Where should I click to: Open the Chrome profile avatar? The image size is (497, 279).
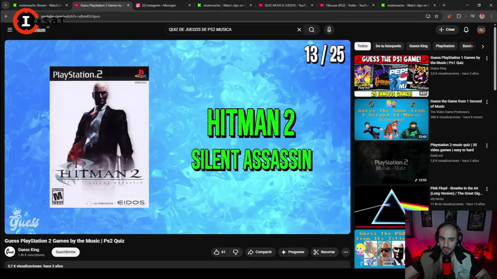[x=482, y=16]
